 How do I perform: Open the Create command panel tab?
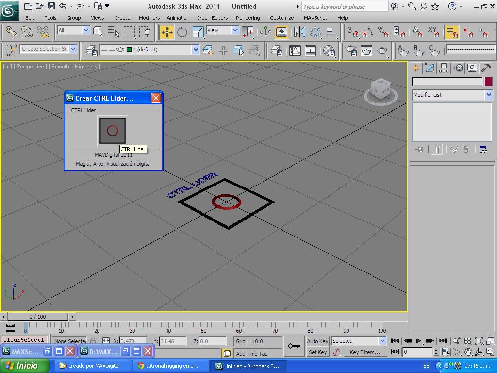415,68
